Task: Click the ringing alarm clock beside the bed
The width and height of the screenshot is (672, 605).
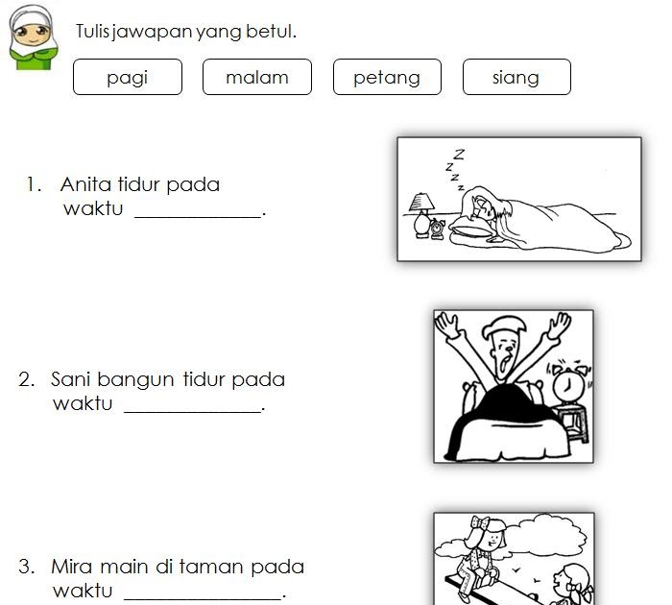Action: pyautogui.click(x=568, y=381)
